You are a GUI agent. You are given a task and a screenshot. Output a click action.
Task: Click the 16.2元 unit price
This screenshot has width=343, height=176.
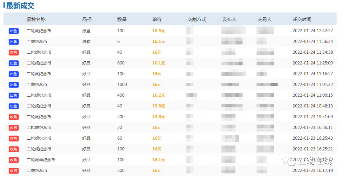(x=158, y=95)
